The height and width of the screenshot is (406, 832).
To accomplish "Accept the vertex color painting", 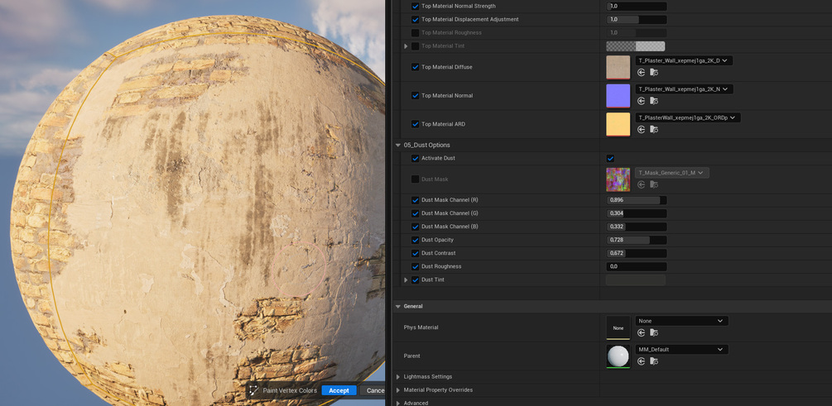I will click(x=339, y=390).
